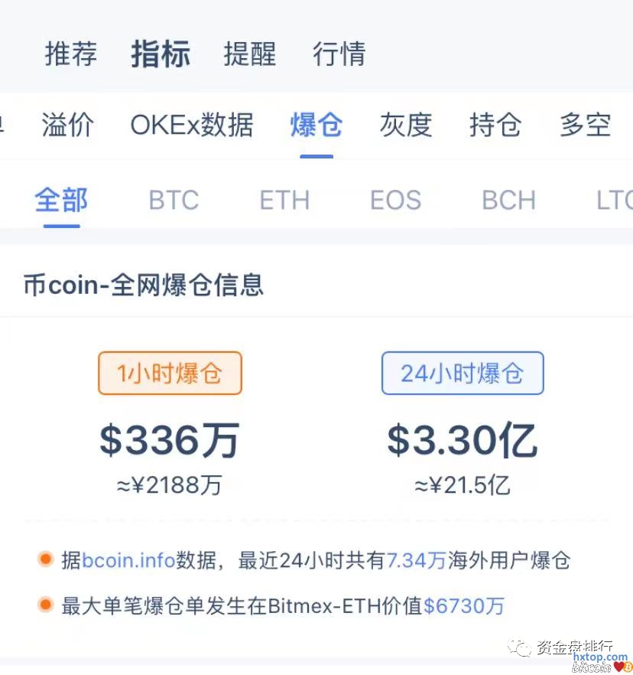Filter liquidations by BCH
The height and width of the screenshot is (675, 633).
pyautogui.click(x=508, y=201)
